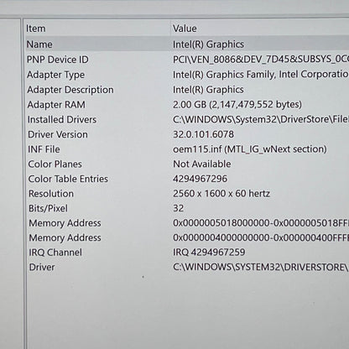The height and width of the screenshot is (349, 349).
Task: Click the 0x0000004000000000 memory address value
Action: (261, 237)
